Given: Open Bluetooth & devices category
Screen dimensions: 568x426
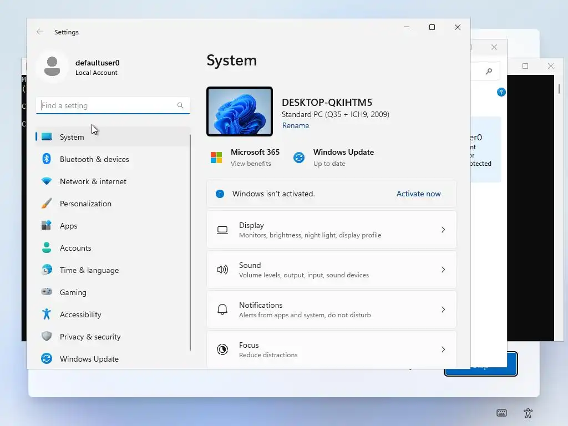Looking at the screenshot, I should [94, 159].
